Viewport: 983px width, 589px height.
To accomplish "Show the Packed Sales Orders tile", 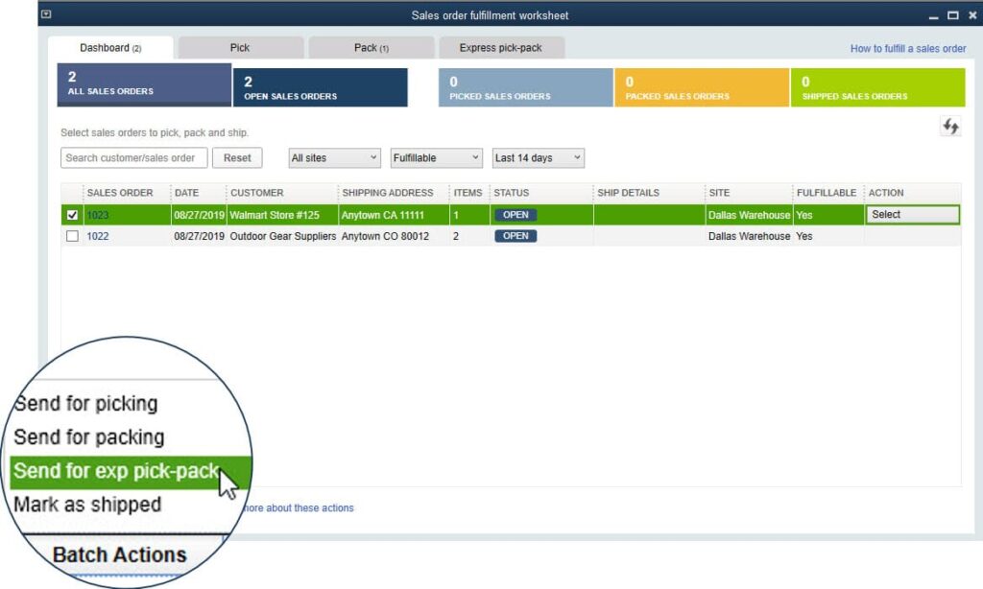I will 702,87.
